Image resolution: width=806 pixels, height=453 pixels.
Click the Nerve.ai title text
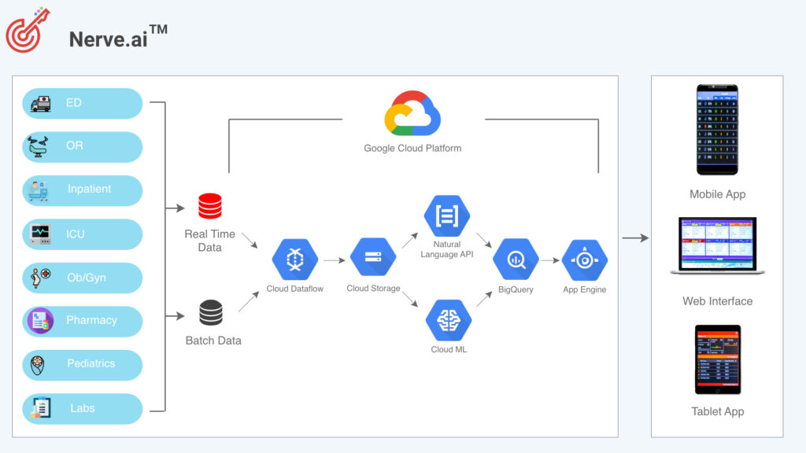click(118, 37)
